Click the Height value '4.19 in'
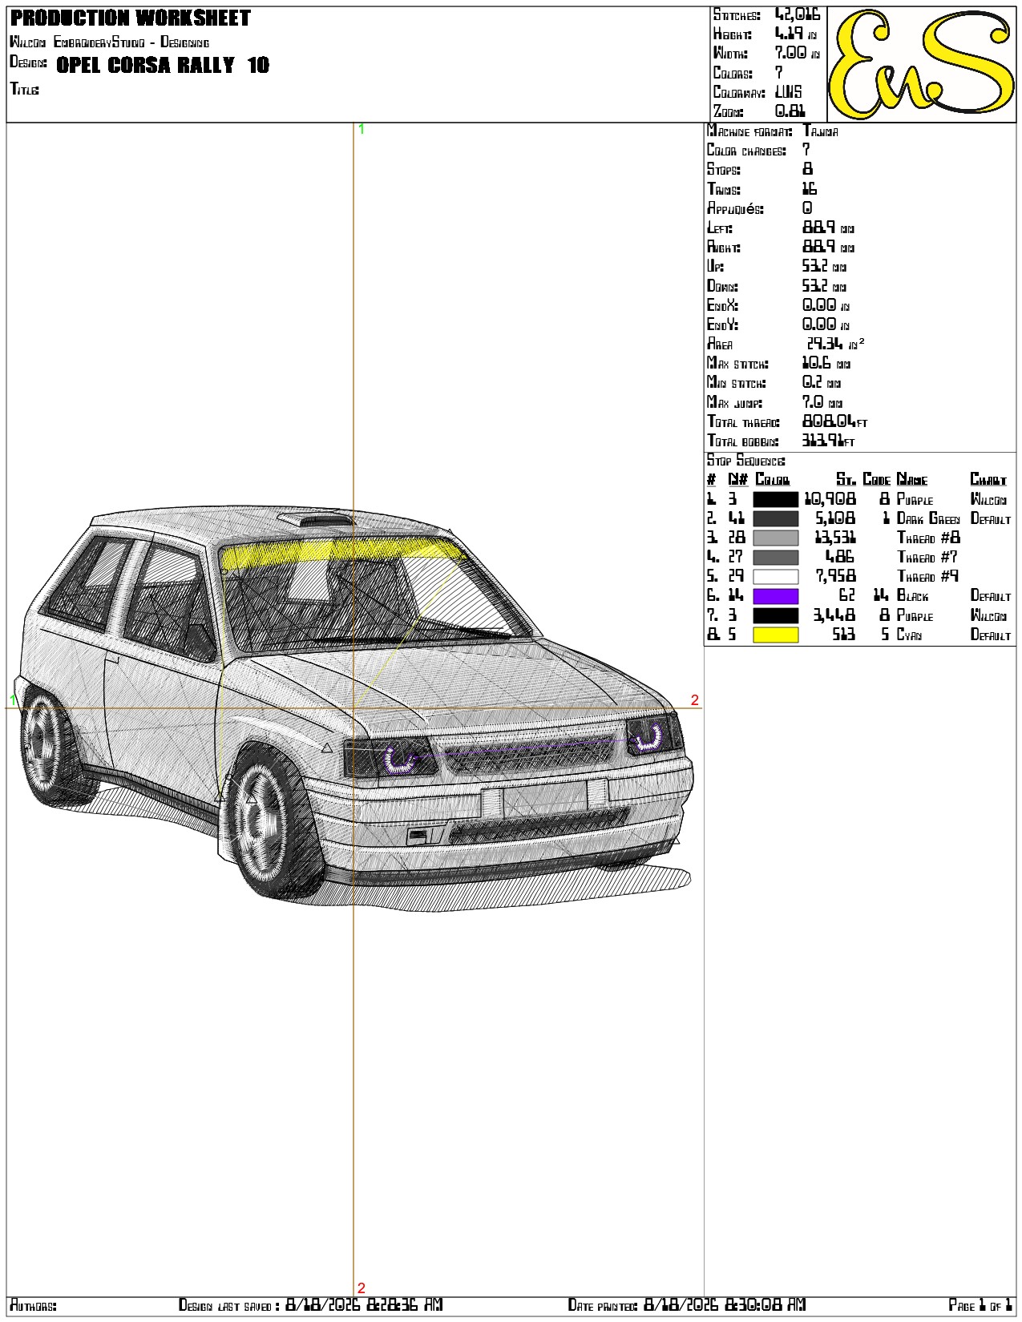This screenshot has height=1322, width=1022. point(795,34)
